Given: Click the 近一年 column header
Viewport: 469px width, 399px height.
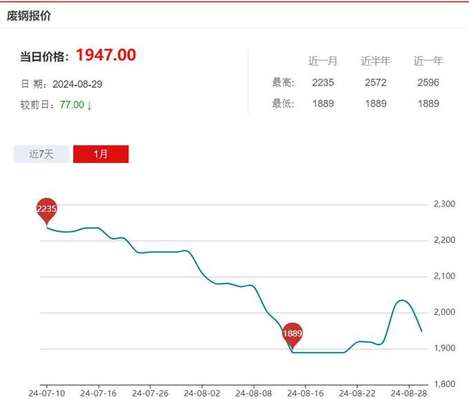Looking at the screenshot, I should point(428,61).
